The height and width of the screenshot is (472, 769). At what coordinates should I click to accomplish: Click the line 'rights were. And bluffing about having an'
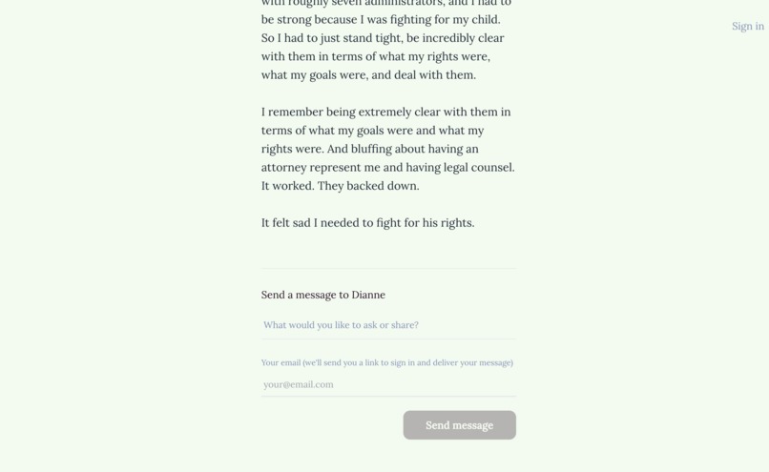point(370,149)
